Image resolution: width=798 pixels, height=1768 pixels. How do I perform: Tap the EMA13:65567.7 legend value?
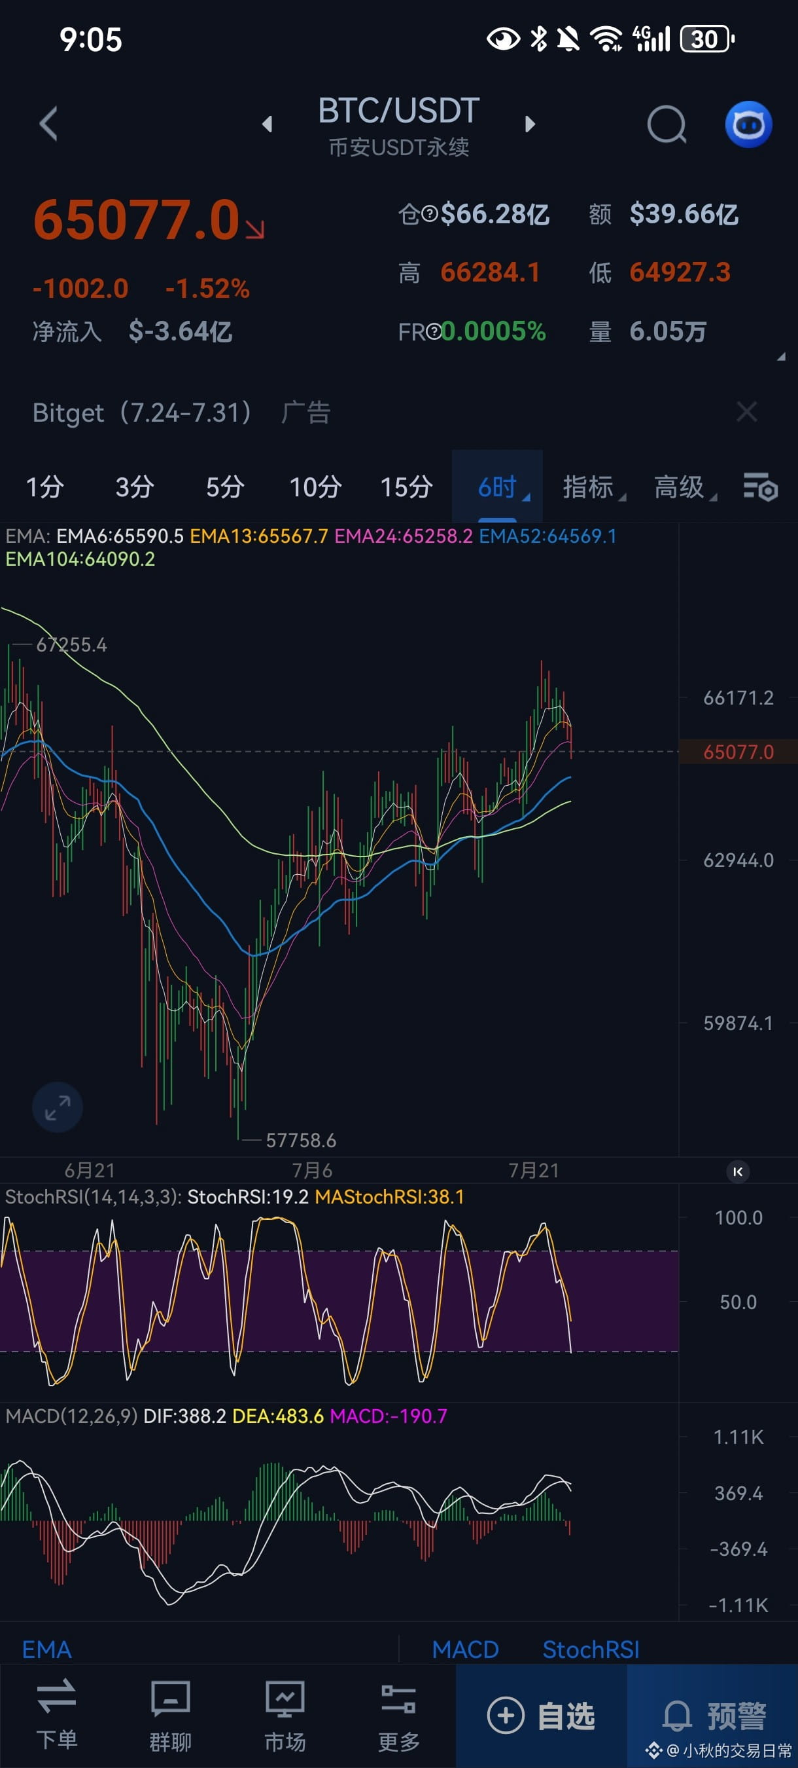click(x=259, y=536)
